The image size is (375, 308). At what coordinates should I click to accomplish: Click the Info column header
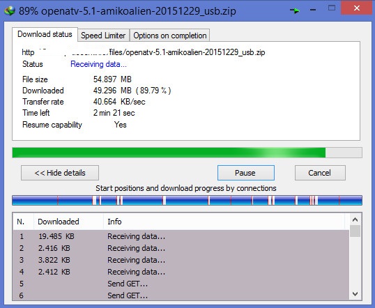tap(224, 222)
